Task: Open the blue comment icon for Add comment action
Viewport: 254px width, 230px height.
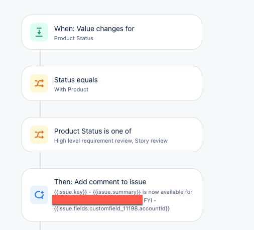Action: click(x=39, y=195)
